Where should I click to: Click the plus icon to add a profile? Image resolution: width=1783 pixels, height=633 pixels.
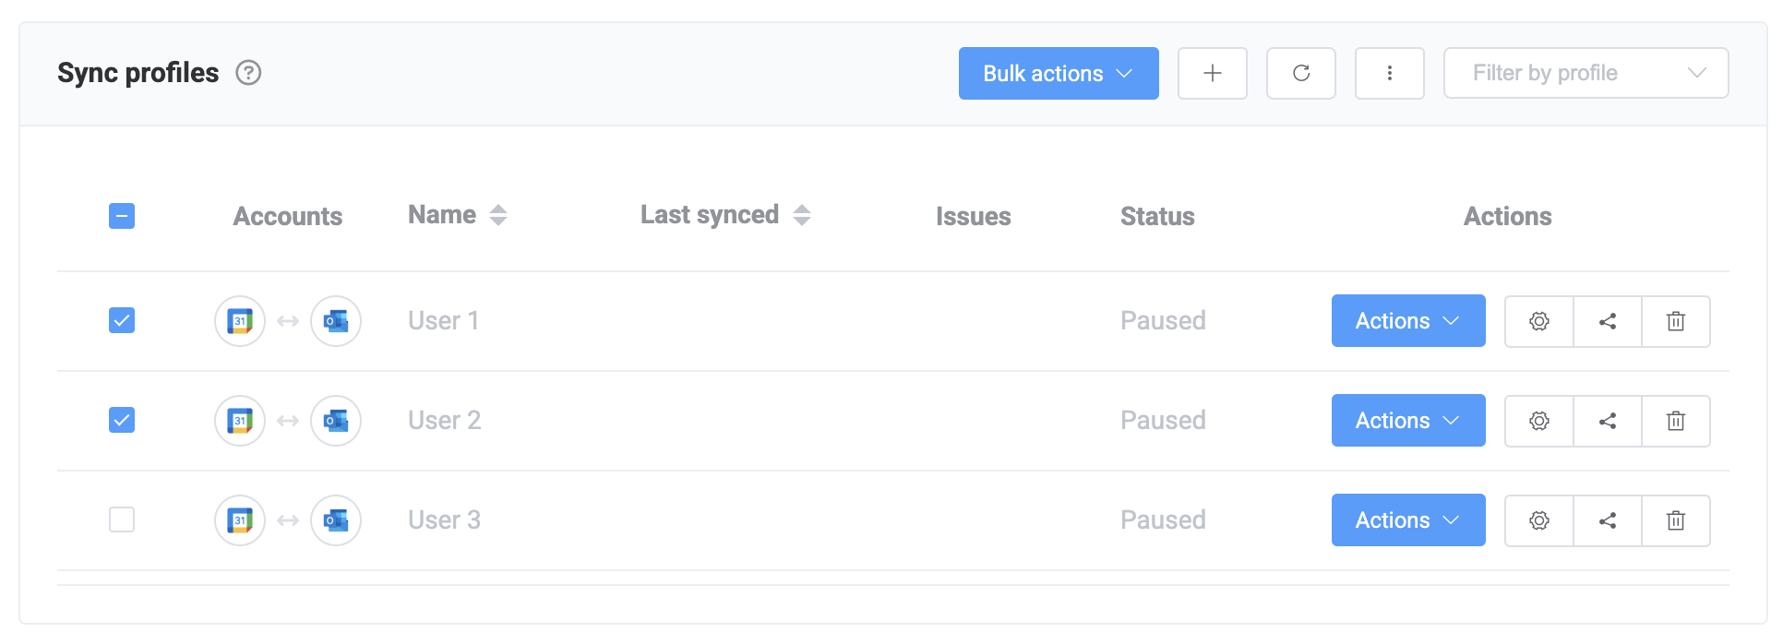click(1212, 73)
